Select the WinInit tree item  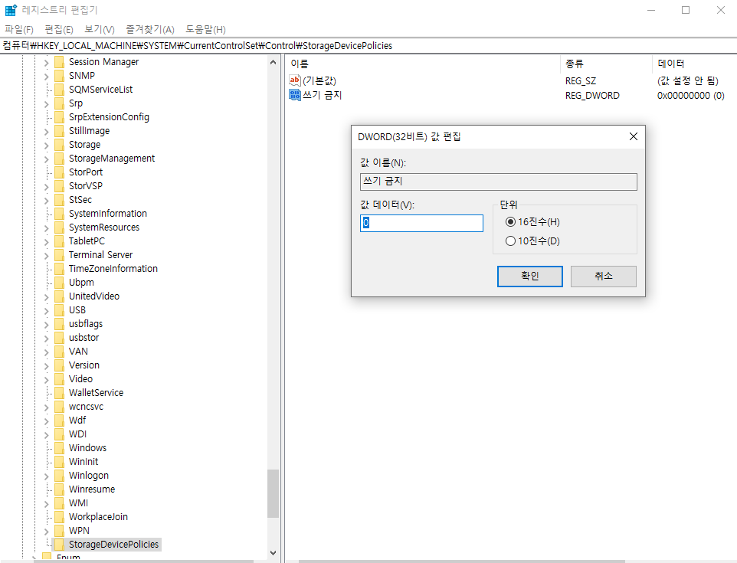84,462
